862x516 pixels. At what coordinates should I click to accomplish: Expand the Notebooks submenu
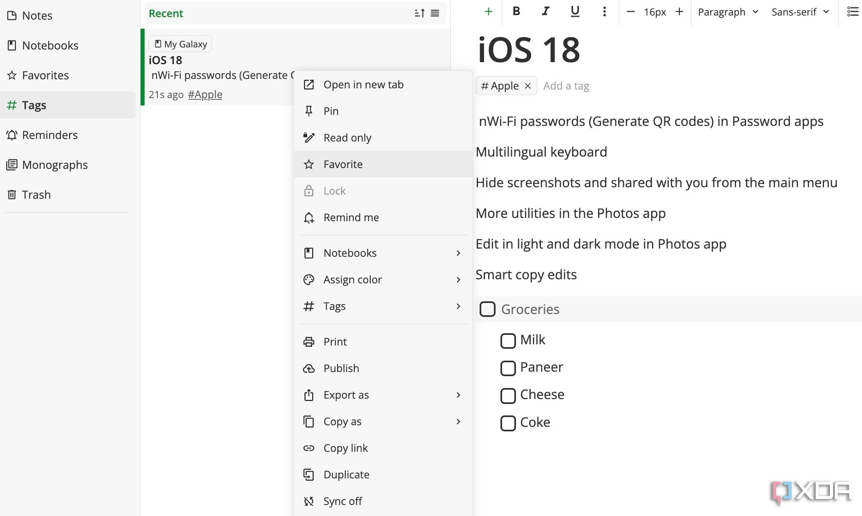[383, 253]
